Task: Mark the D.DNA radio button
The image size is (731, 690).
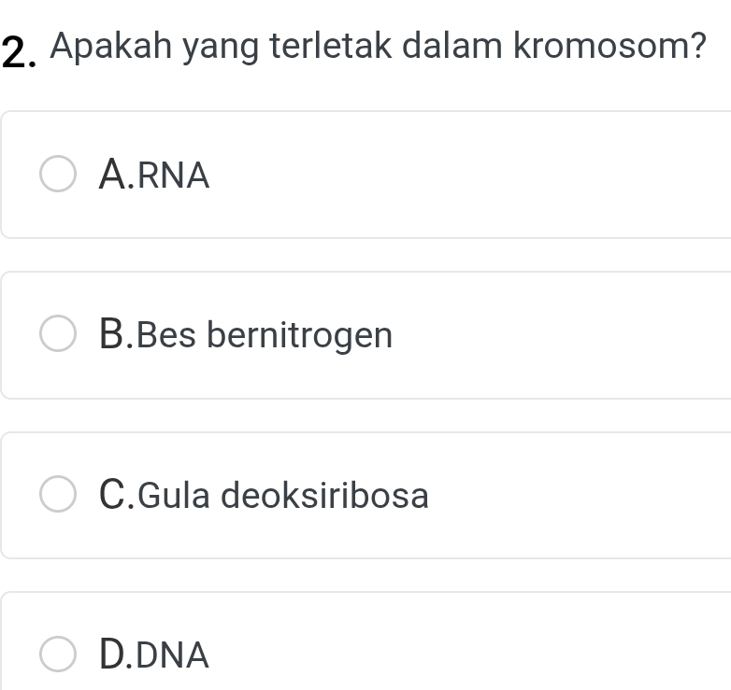Action: [58, 655]
